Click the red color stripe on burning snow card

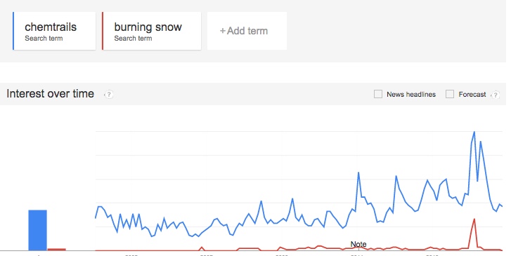(103, 31)
